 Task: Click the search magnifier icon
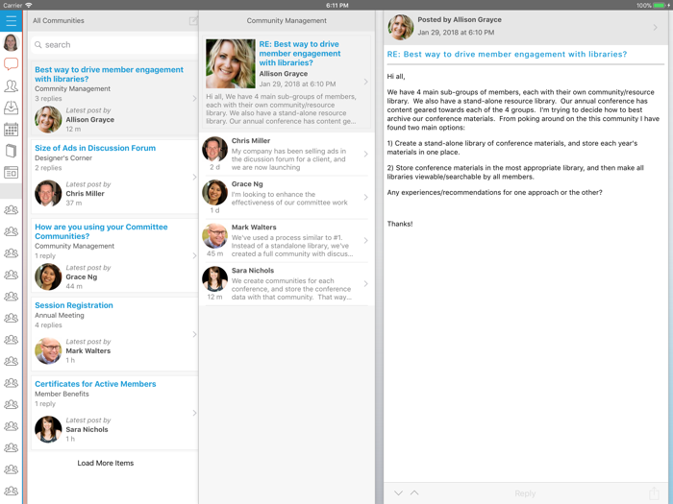coord(38,44)
